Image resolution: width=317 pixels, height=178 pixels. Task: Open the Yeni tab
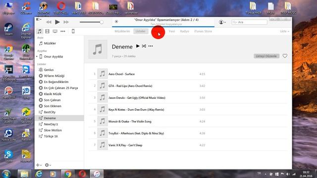(x=172, y=31)
